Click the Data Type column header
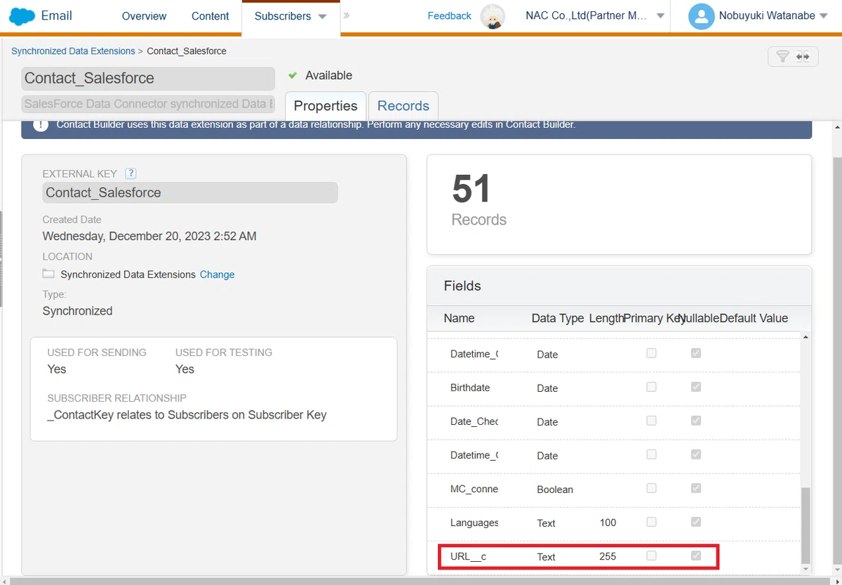Image resolution: width=842 pixels, height=585 pixels. point(558,318)
